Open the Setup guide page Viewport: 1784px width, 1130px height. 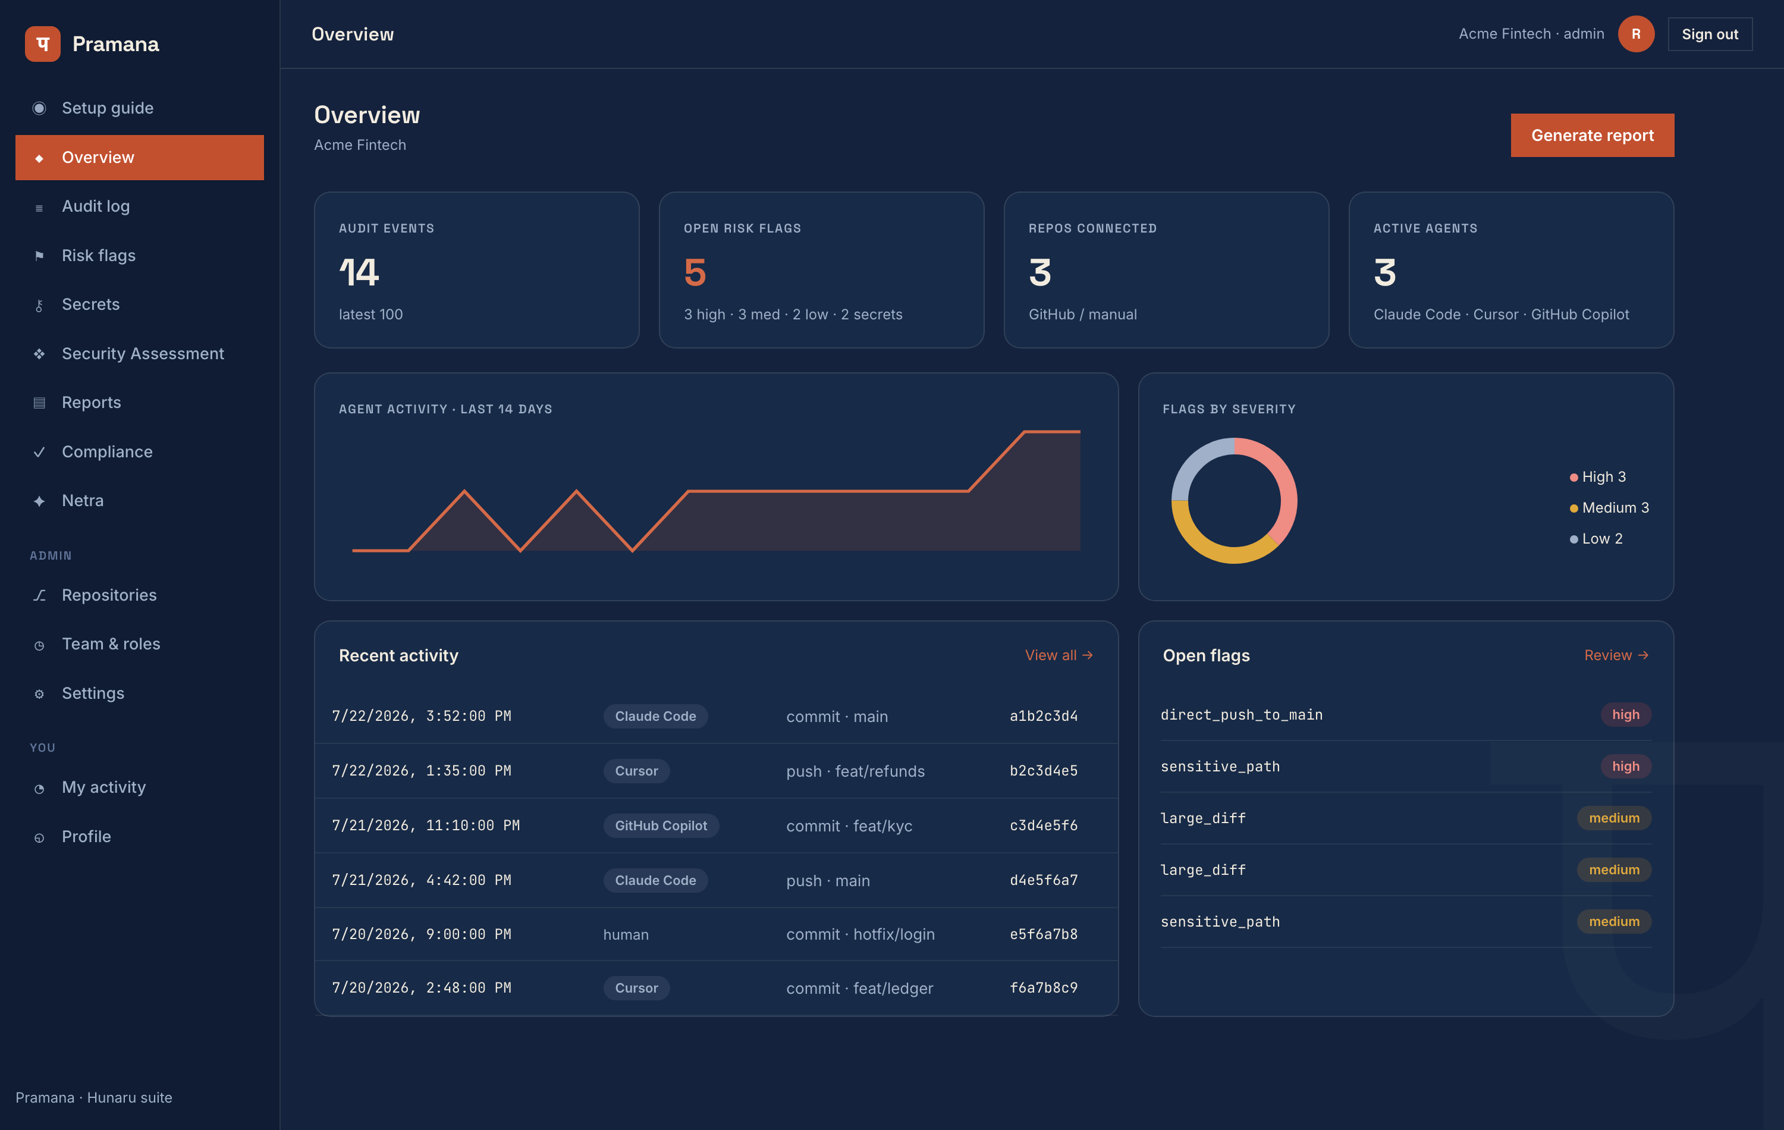pyautogui.click(x=139, y=108)
